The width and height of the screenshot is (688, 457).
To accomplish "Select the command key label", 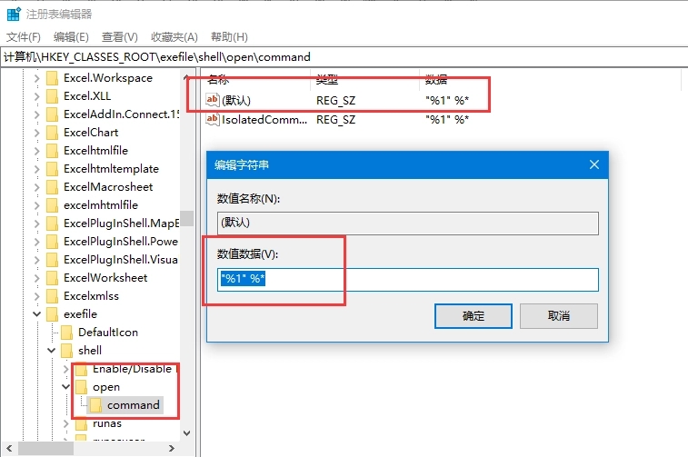I will pyautogui.click(x=134, y=405).
